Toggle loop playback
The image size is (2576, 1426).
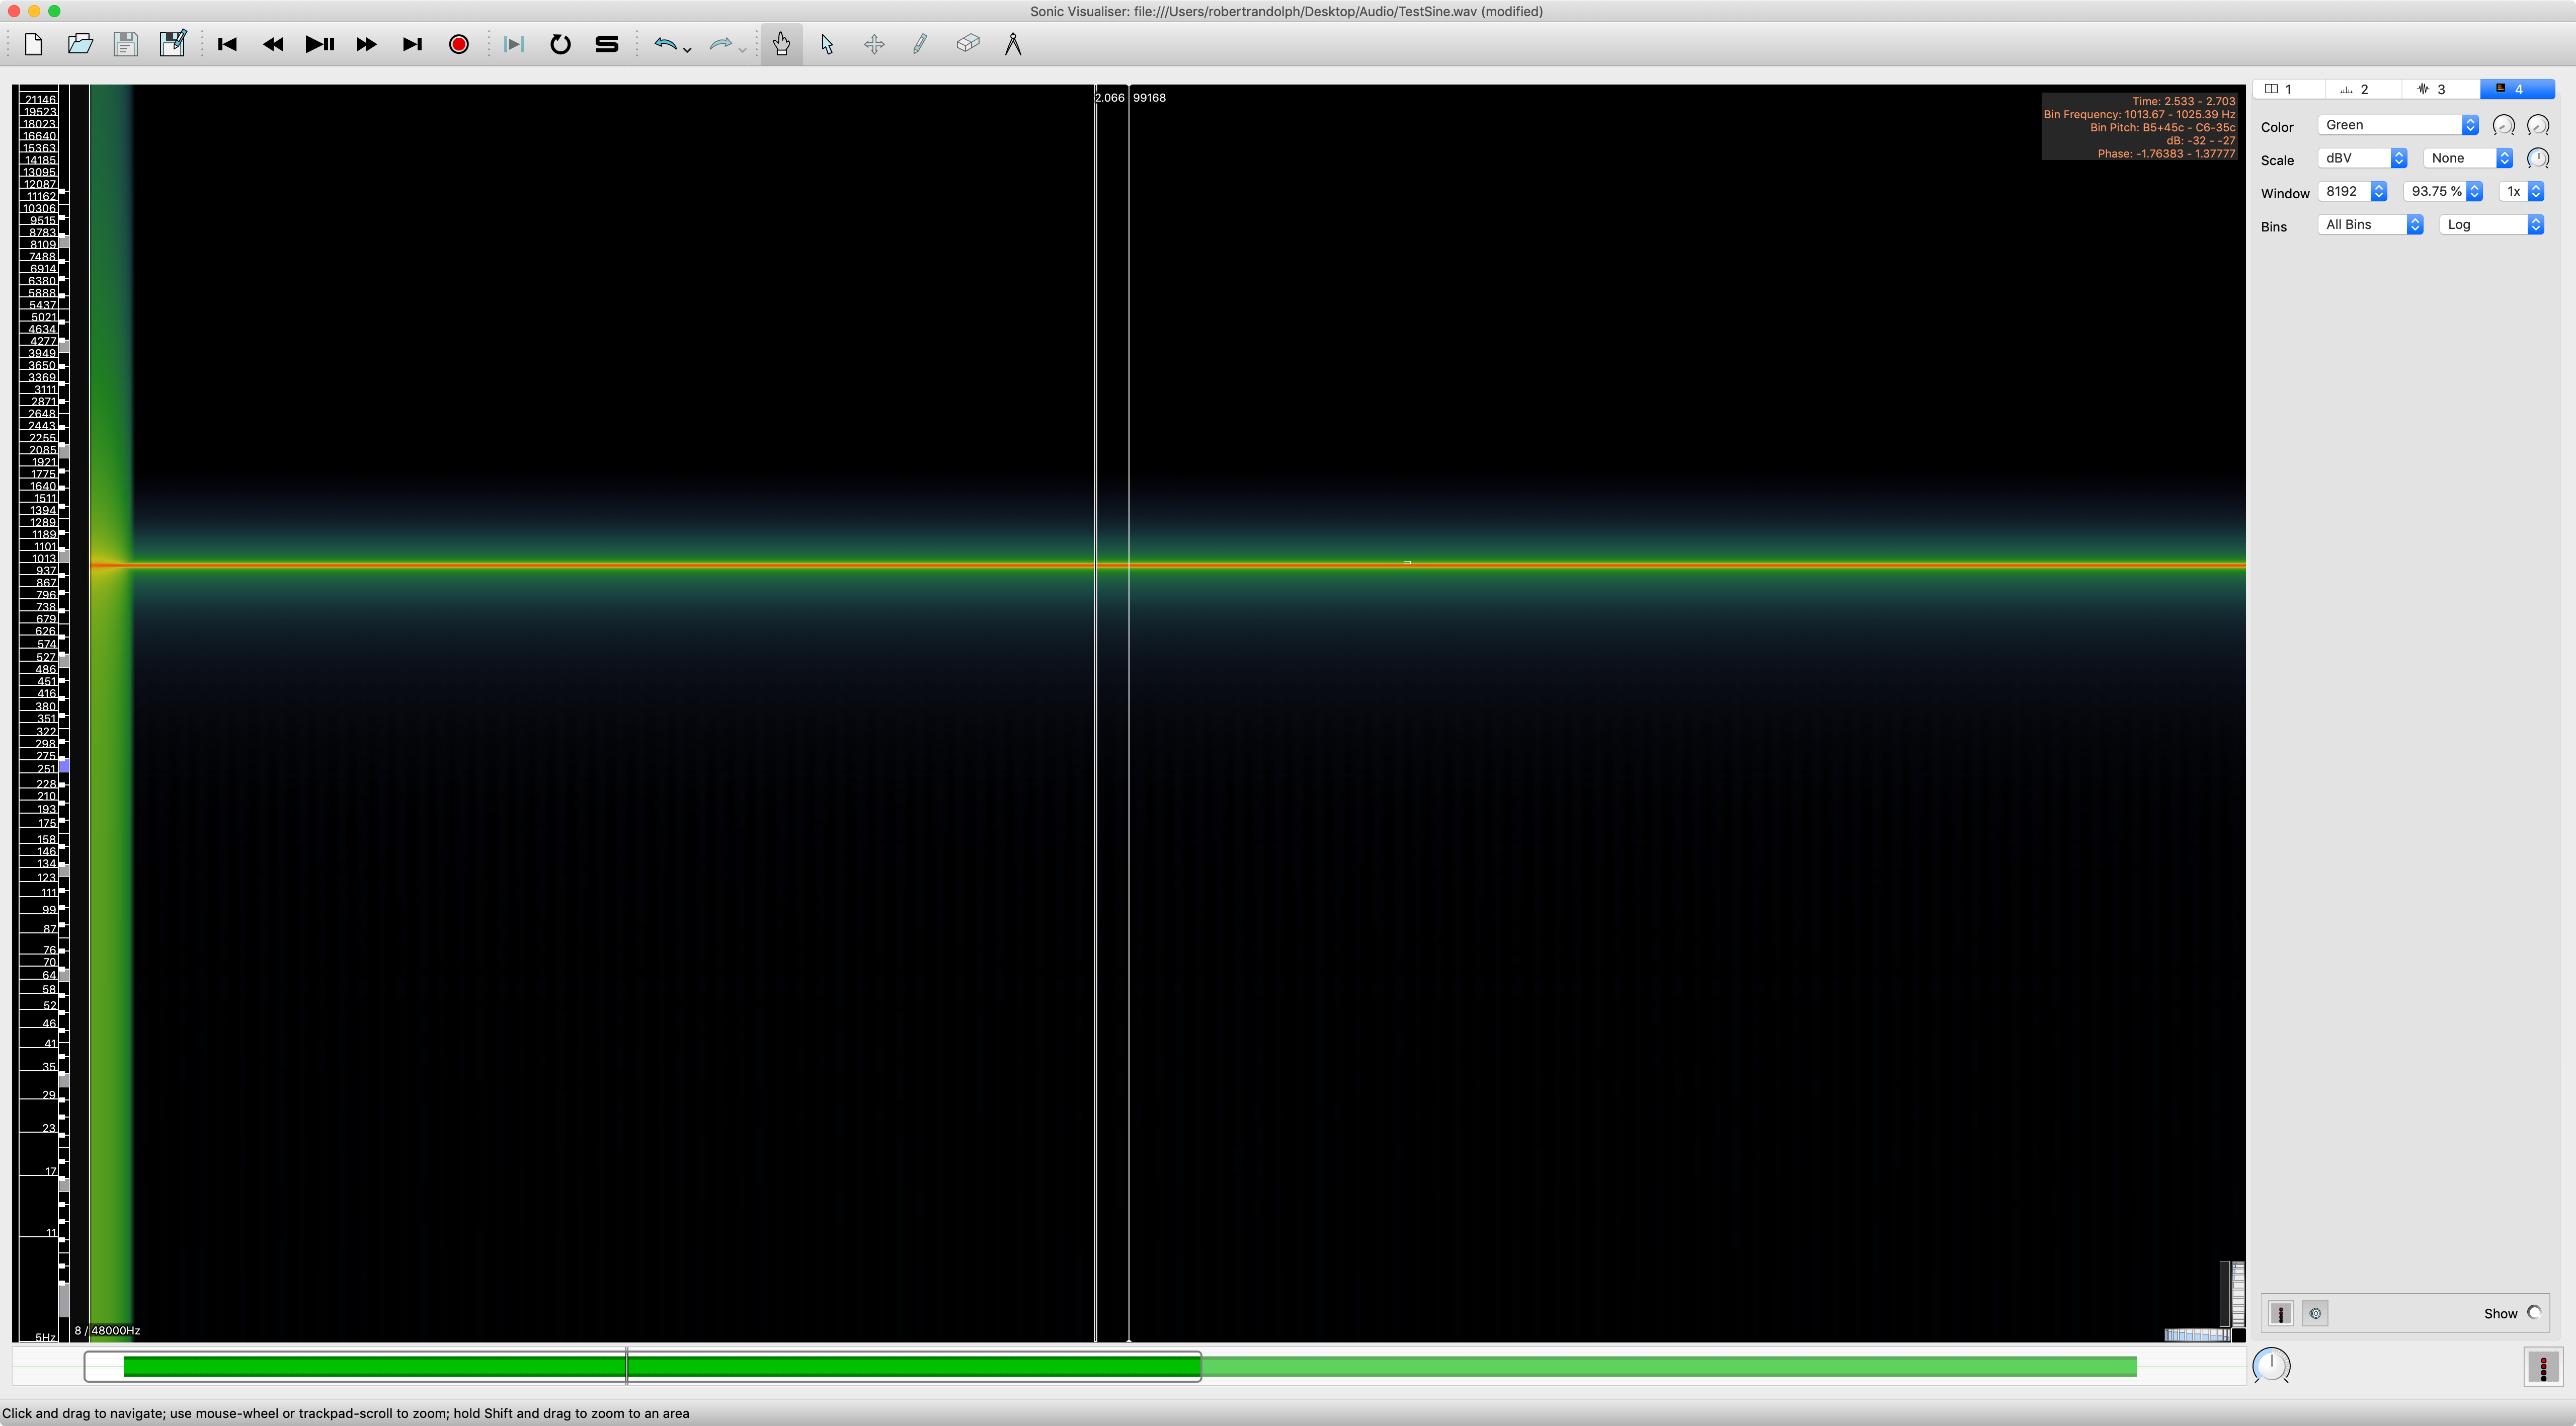click(x=560, y=45)
